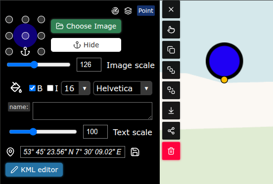This screenshot has height=184, width=273.
Task: Select top-right anchor position
Action: point(41,19)
